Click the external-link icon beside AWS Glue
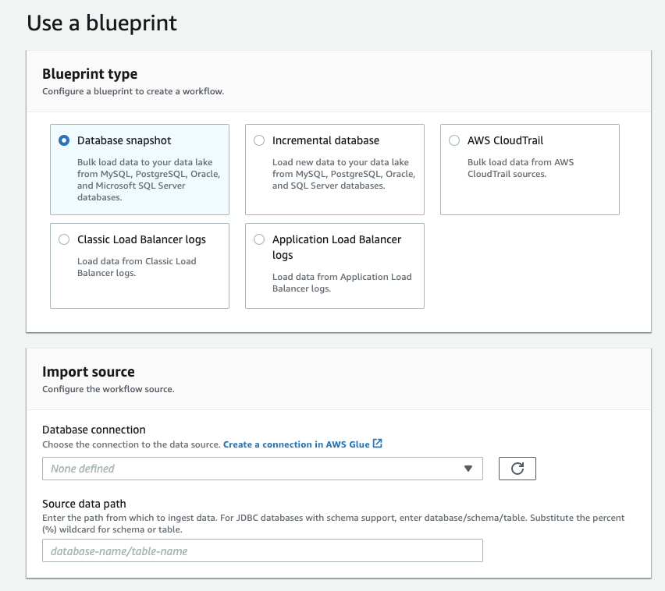The image size is (665, 591). 378,444
